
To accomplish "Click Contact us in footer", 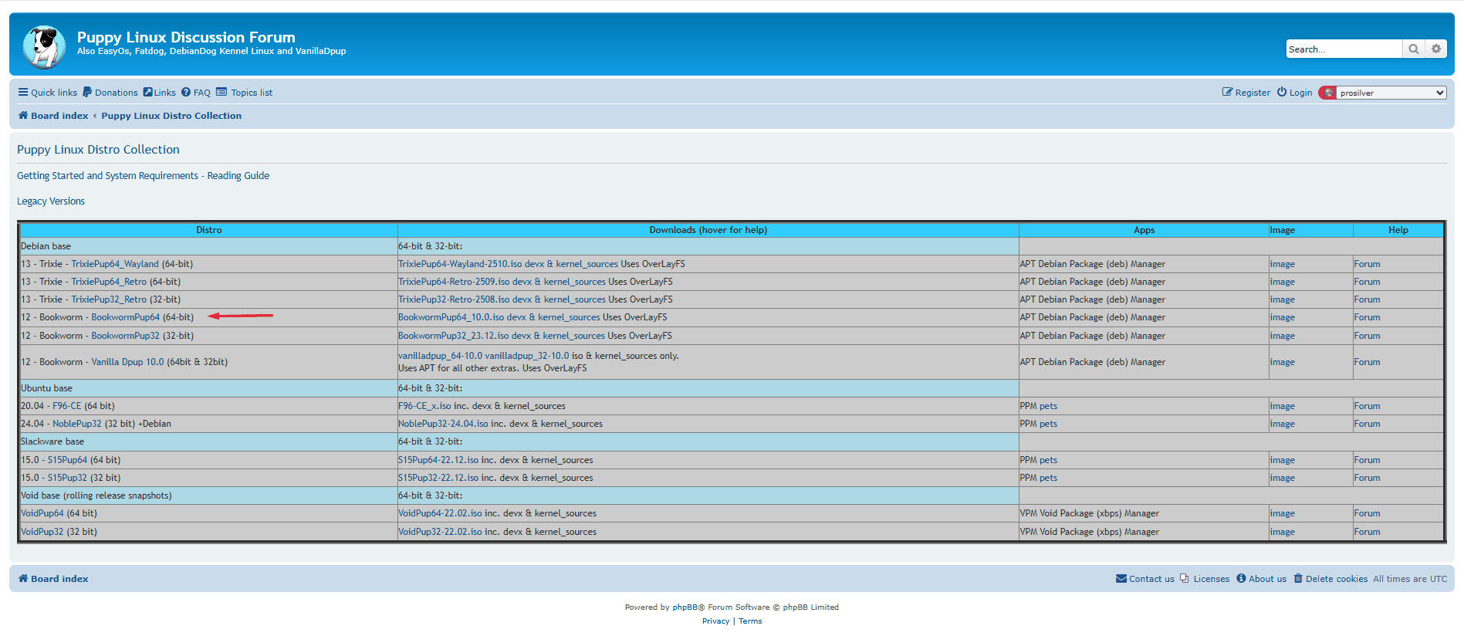I will pos(1145,579).
